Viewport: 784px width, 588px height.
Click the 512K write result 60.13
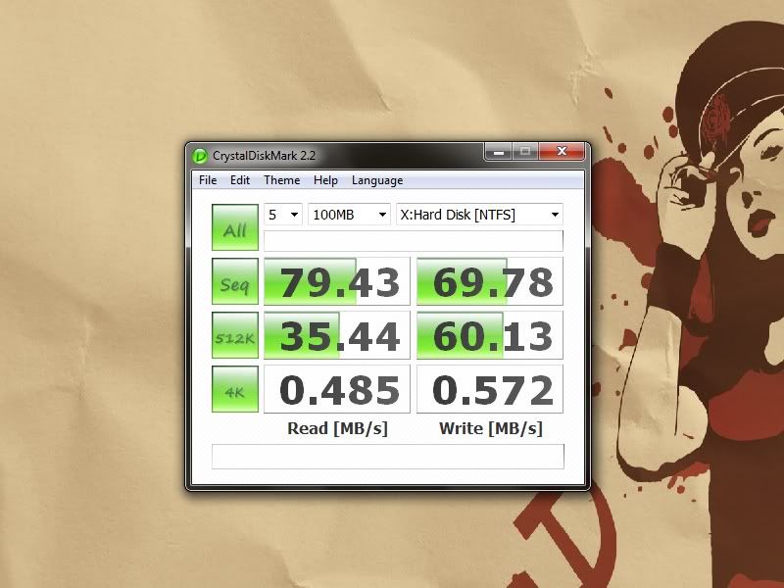490,335
